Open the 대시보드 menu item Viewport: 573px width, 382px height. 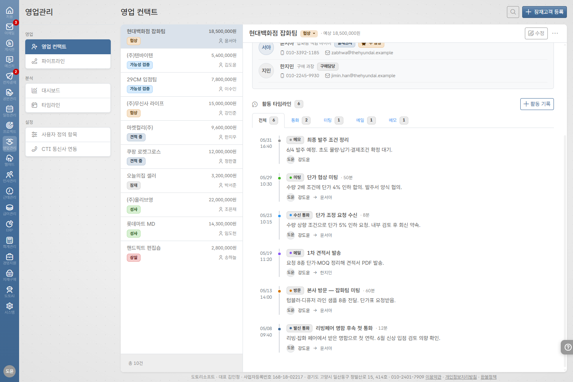click(x=68, y=91)
